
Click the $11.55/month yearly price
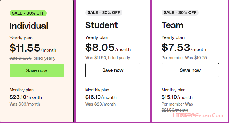(x=33, y=48)
